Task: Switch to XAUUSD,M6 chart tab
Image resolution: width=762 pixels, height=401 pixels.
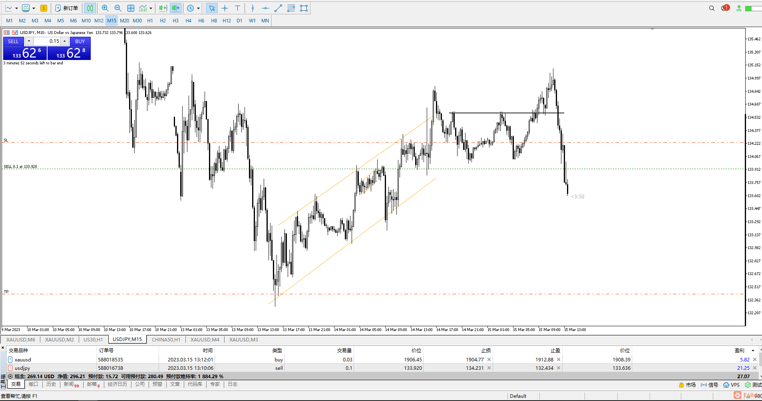Action: point(21,339)
